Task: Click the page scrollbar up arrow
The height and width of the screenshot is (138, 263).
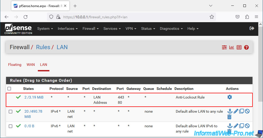Action: tap(260, 25)
